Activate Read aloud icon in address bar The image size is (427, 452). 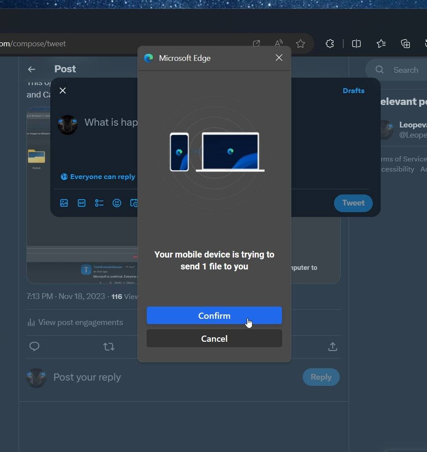(x=278, y=44)
